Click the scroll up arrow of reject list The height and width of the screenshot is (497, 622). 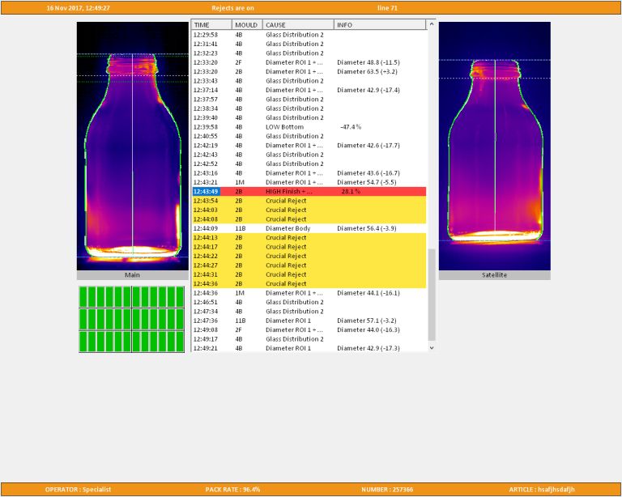coord(431,25)
